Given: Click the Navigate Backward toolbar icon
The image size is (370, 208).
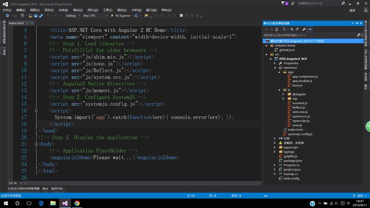Looking at the screenshot, I should click(x=7, y=15).
